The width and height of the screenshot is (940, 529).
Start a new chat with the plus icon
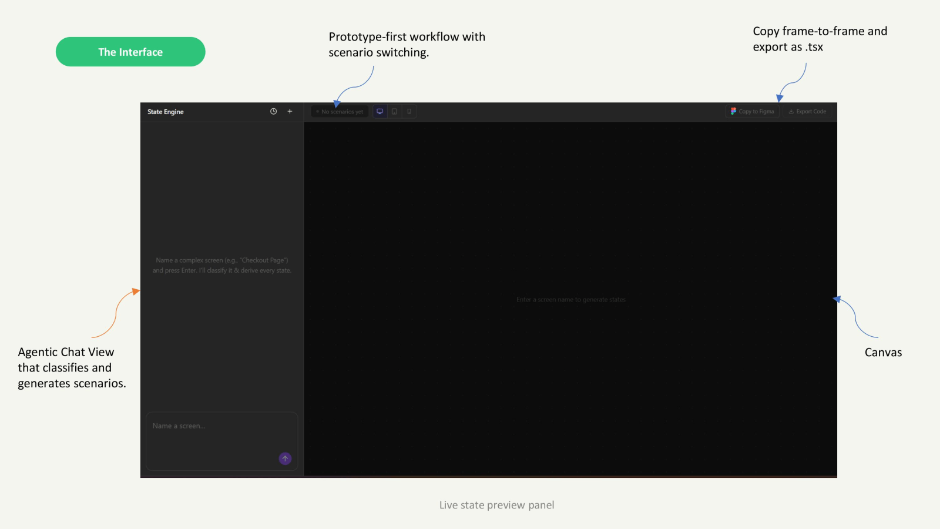(290, 111)
